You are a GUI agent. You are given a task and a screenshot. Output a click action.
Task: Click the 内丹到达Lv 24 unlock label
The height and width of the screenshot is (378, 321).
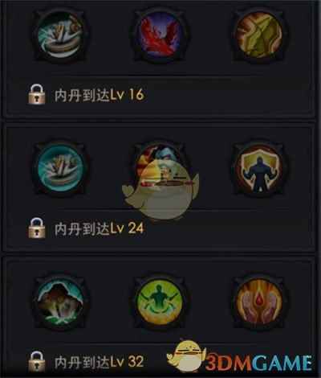click(x=100, y=228)
